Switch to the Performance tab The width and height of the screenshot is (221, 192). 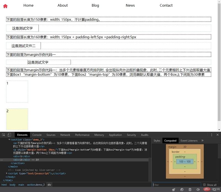click(82, 135)
